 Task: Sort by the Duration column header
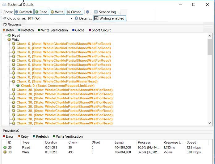coord(55,142)
